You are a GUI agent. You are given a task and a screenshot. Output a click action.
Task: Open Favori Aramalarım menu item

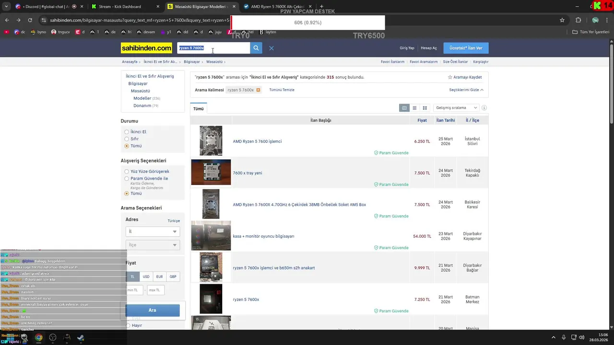point(424,62)
